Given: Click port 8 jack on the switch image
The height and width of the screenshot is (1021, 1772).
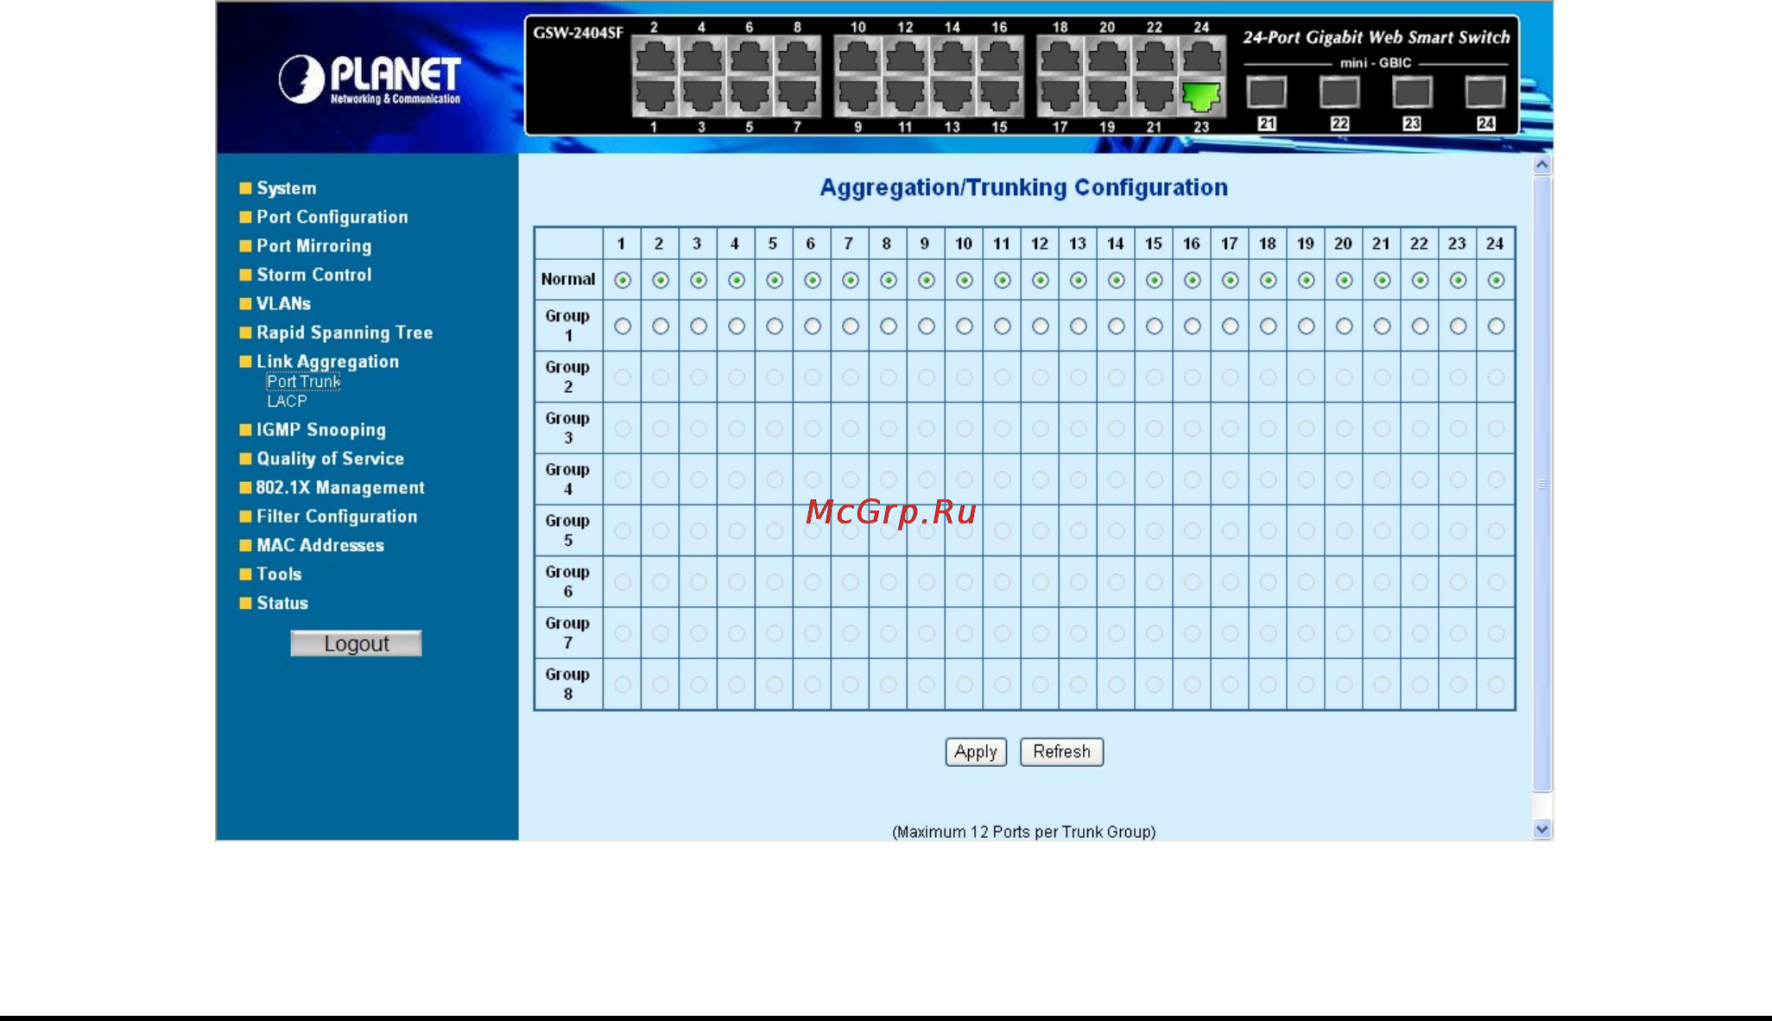Looking at the screenshot, I should tap(797, 56).
